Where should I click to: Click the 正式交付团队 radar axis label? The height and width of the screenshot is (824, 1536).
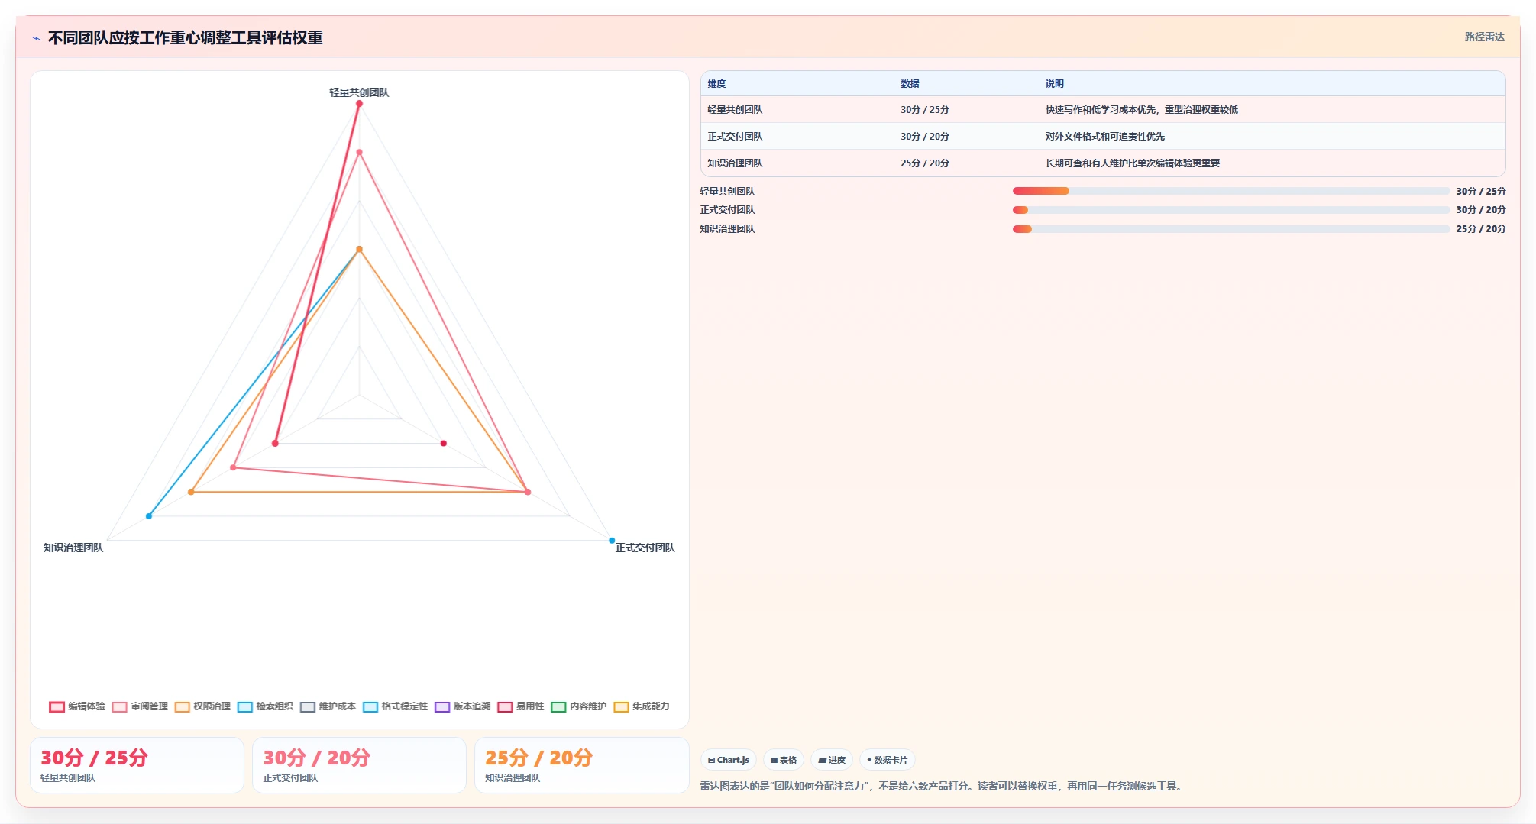point(645,548)
